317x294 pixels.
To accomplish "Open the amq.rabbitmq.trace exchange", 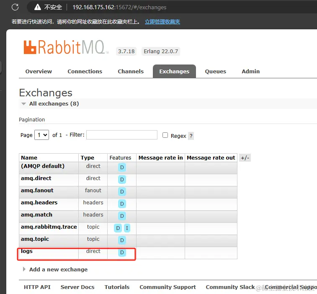I will click(49, 227).
